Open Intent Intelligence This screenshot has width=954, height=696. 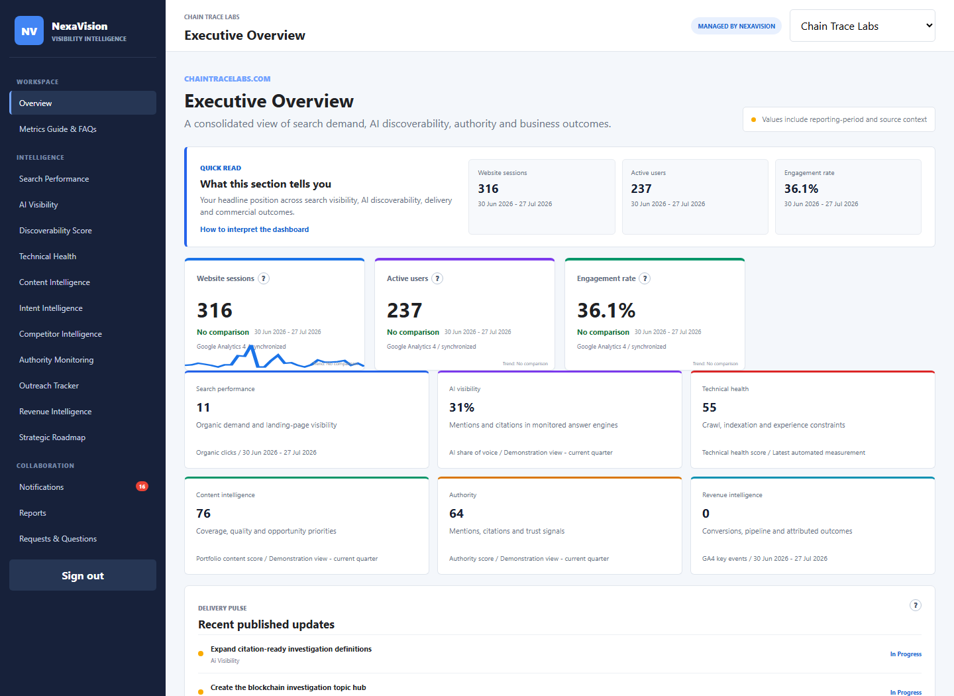83,308
